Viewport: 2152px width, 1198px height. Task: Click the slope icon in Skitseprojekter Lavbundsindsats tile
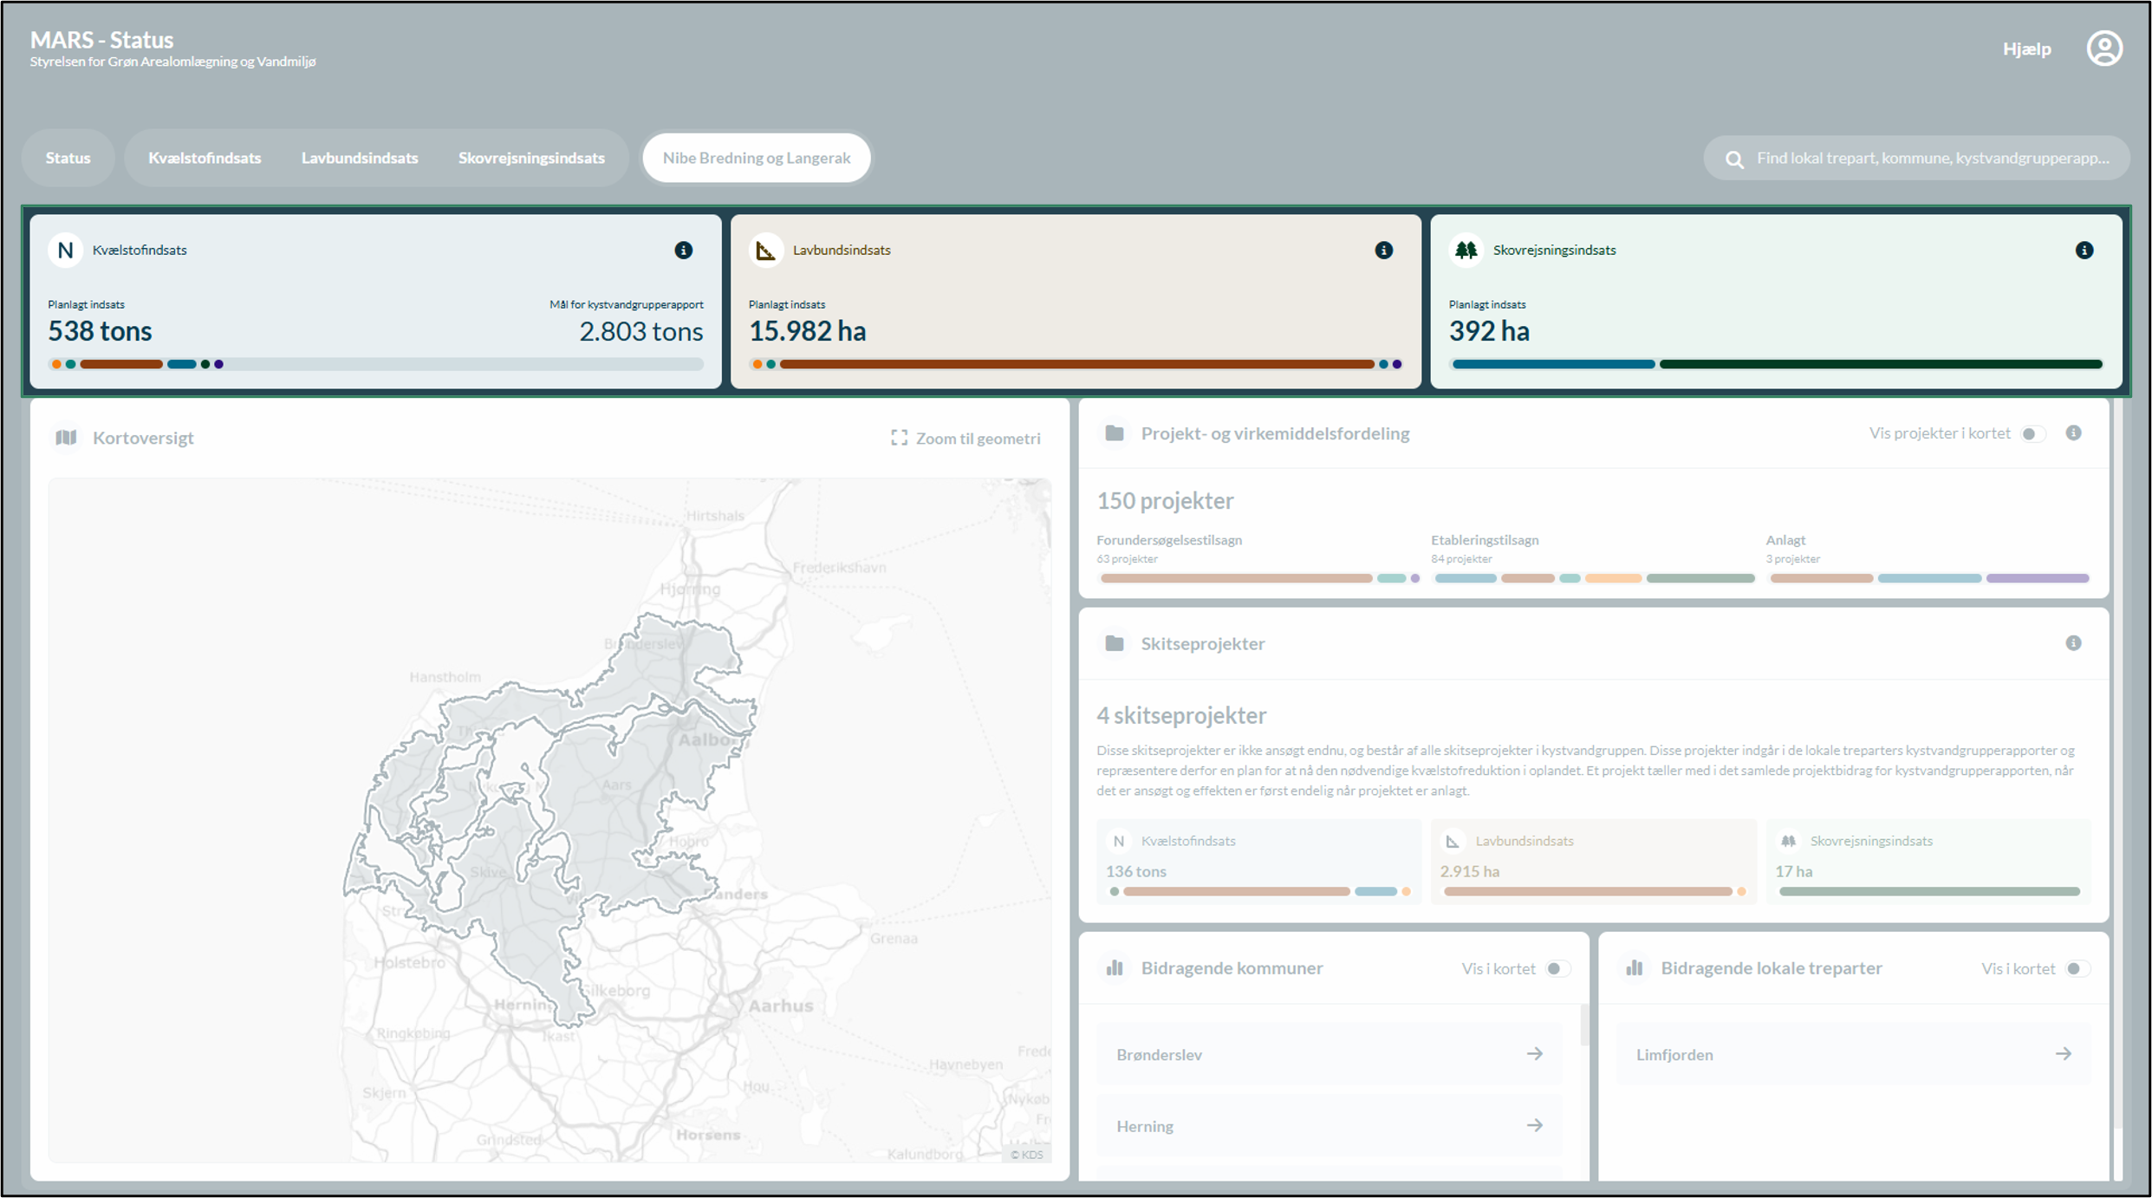(1453, 841)
